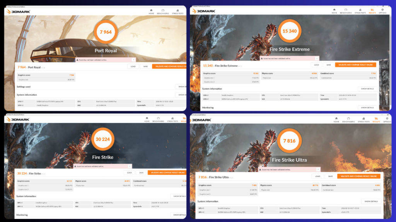Show System information details in Fire Strike Ultra
The image size is (396, 222).
(x=371, y=201)
